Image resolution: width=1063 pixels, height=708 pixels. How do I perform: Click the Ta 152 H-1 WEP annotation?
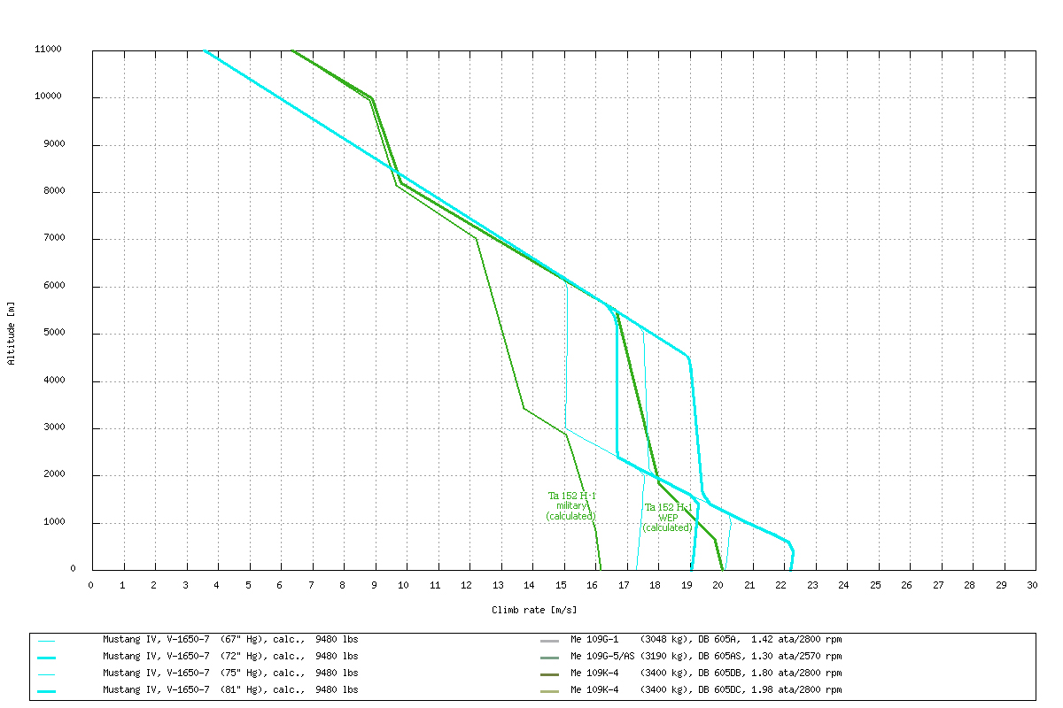[x=668, y=517]
